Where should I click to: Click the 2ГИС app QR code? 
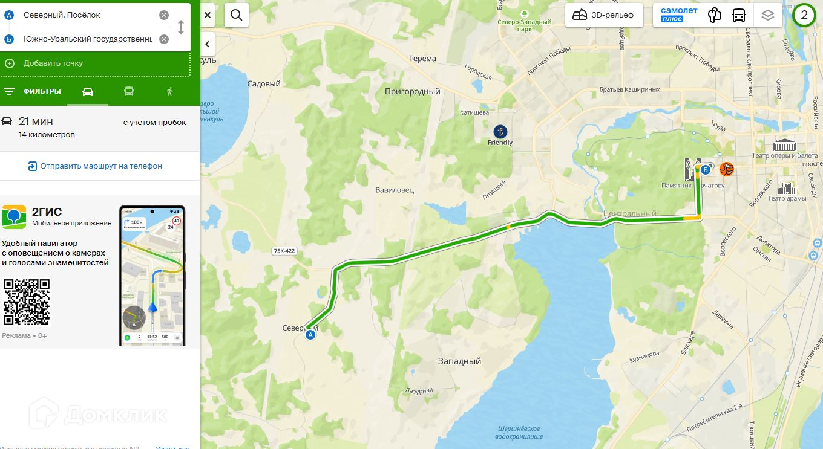click(x=27, y=302)
